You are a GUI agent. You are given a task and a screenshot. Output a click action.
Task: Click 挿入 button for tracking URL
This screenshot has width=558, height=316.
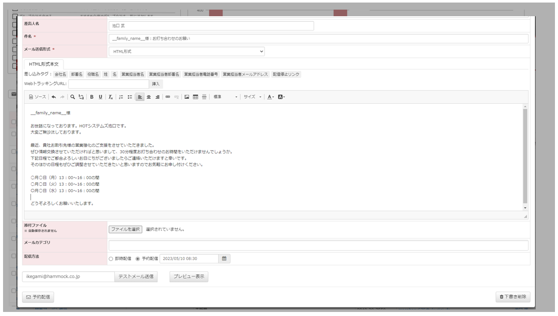(x=156, y=84)
